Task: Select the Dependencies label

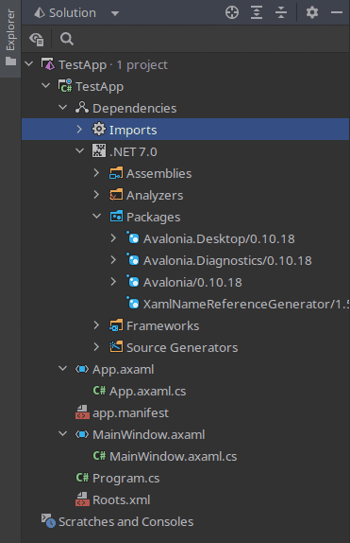Action: coord(134,109)
